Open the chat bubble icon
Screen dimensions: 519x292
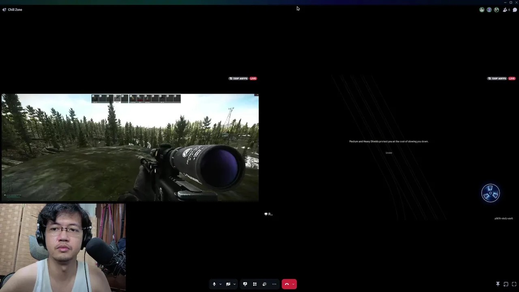(x=515, y=10)
